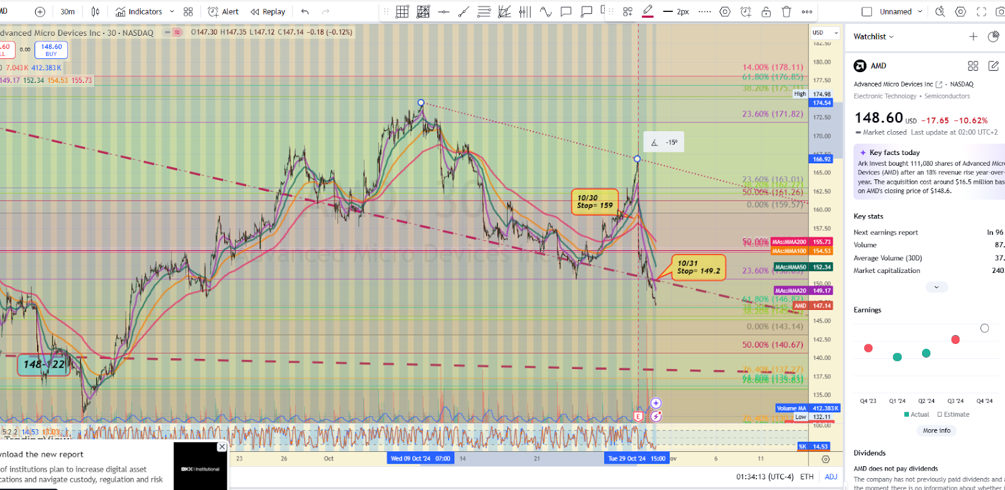Click Key facts today heading
The height and width of the screenshot is (490, 1005).
[894, 152]
